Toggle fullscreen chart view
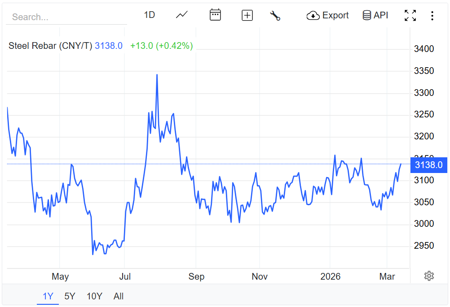Screen dimensions: 450x307 click(410, 16)
